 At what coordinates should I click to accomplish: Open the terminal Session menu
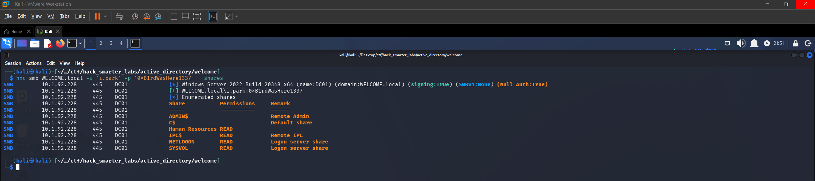13,63
